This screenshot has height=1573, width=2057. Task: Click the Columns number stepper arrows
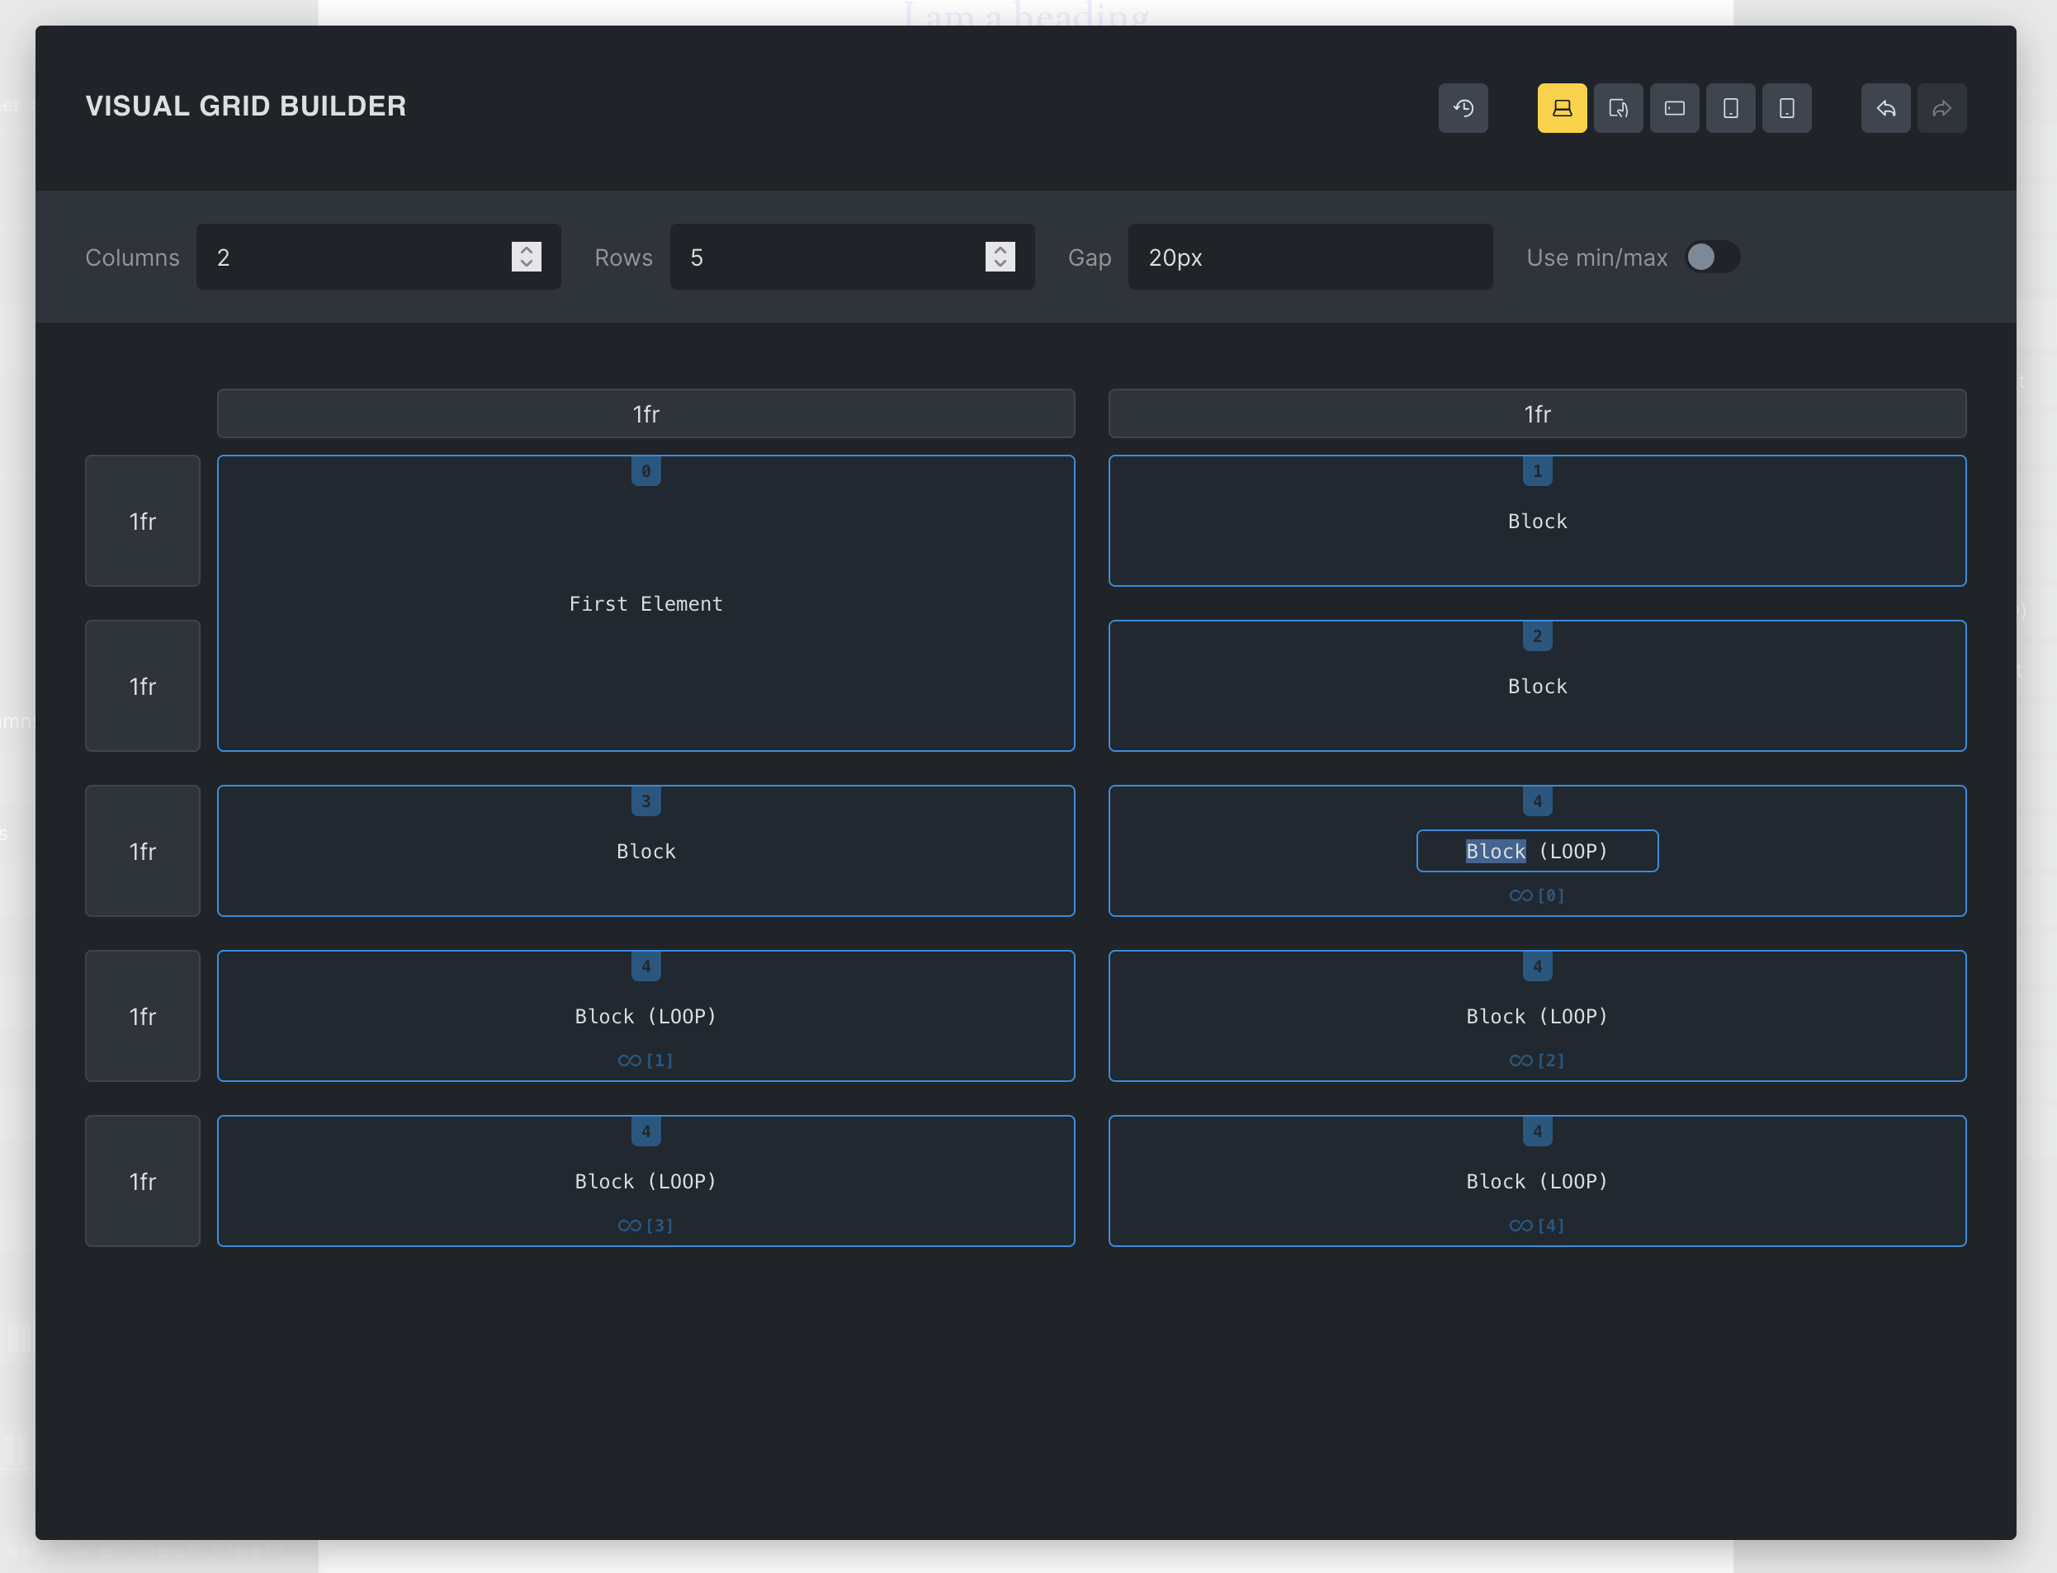coord(526,257)
